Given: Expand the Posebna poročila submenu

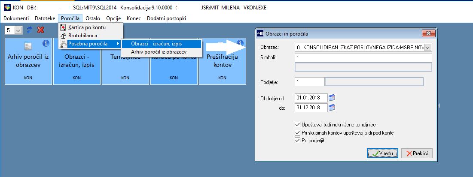Looking at the screenshot, I should coord(91,44).
